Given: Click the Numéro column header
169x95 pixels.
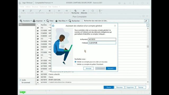Looking at the screenshot, I should tap(44, 25).
